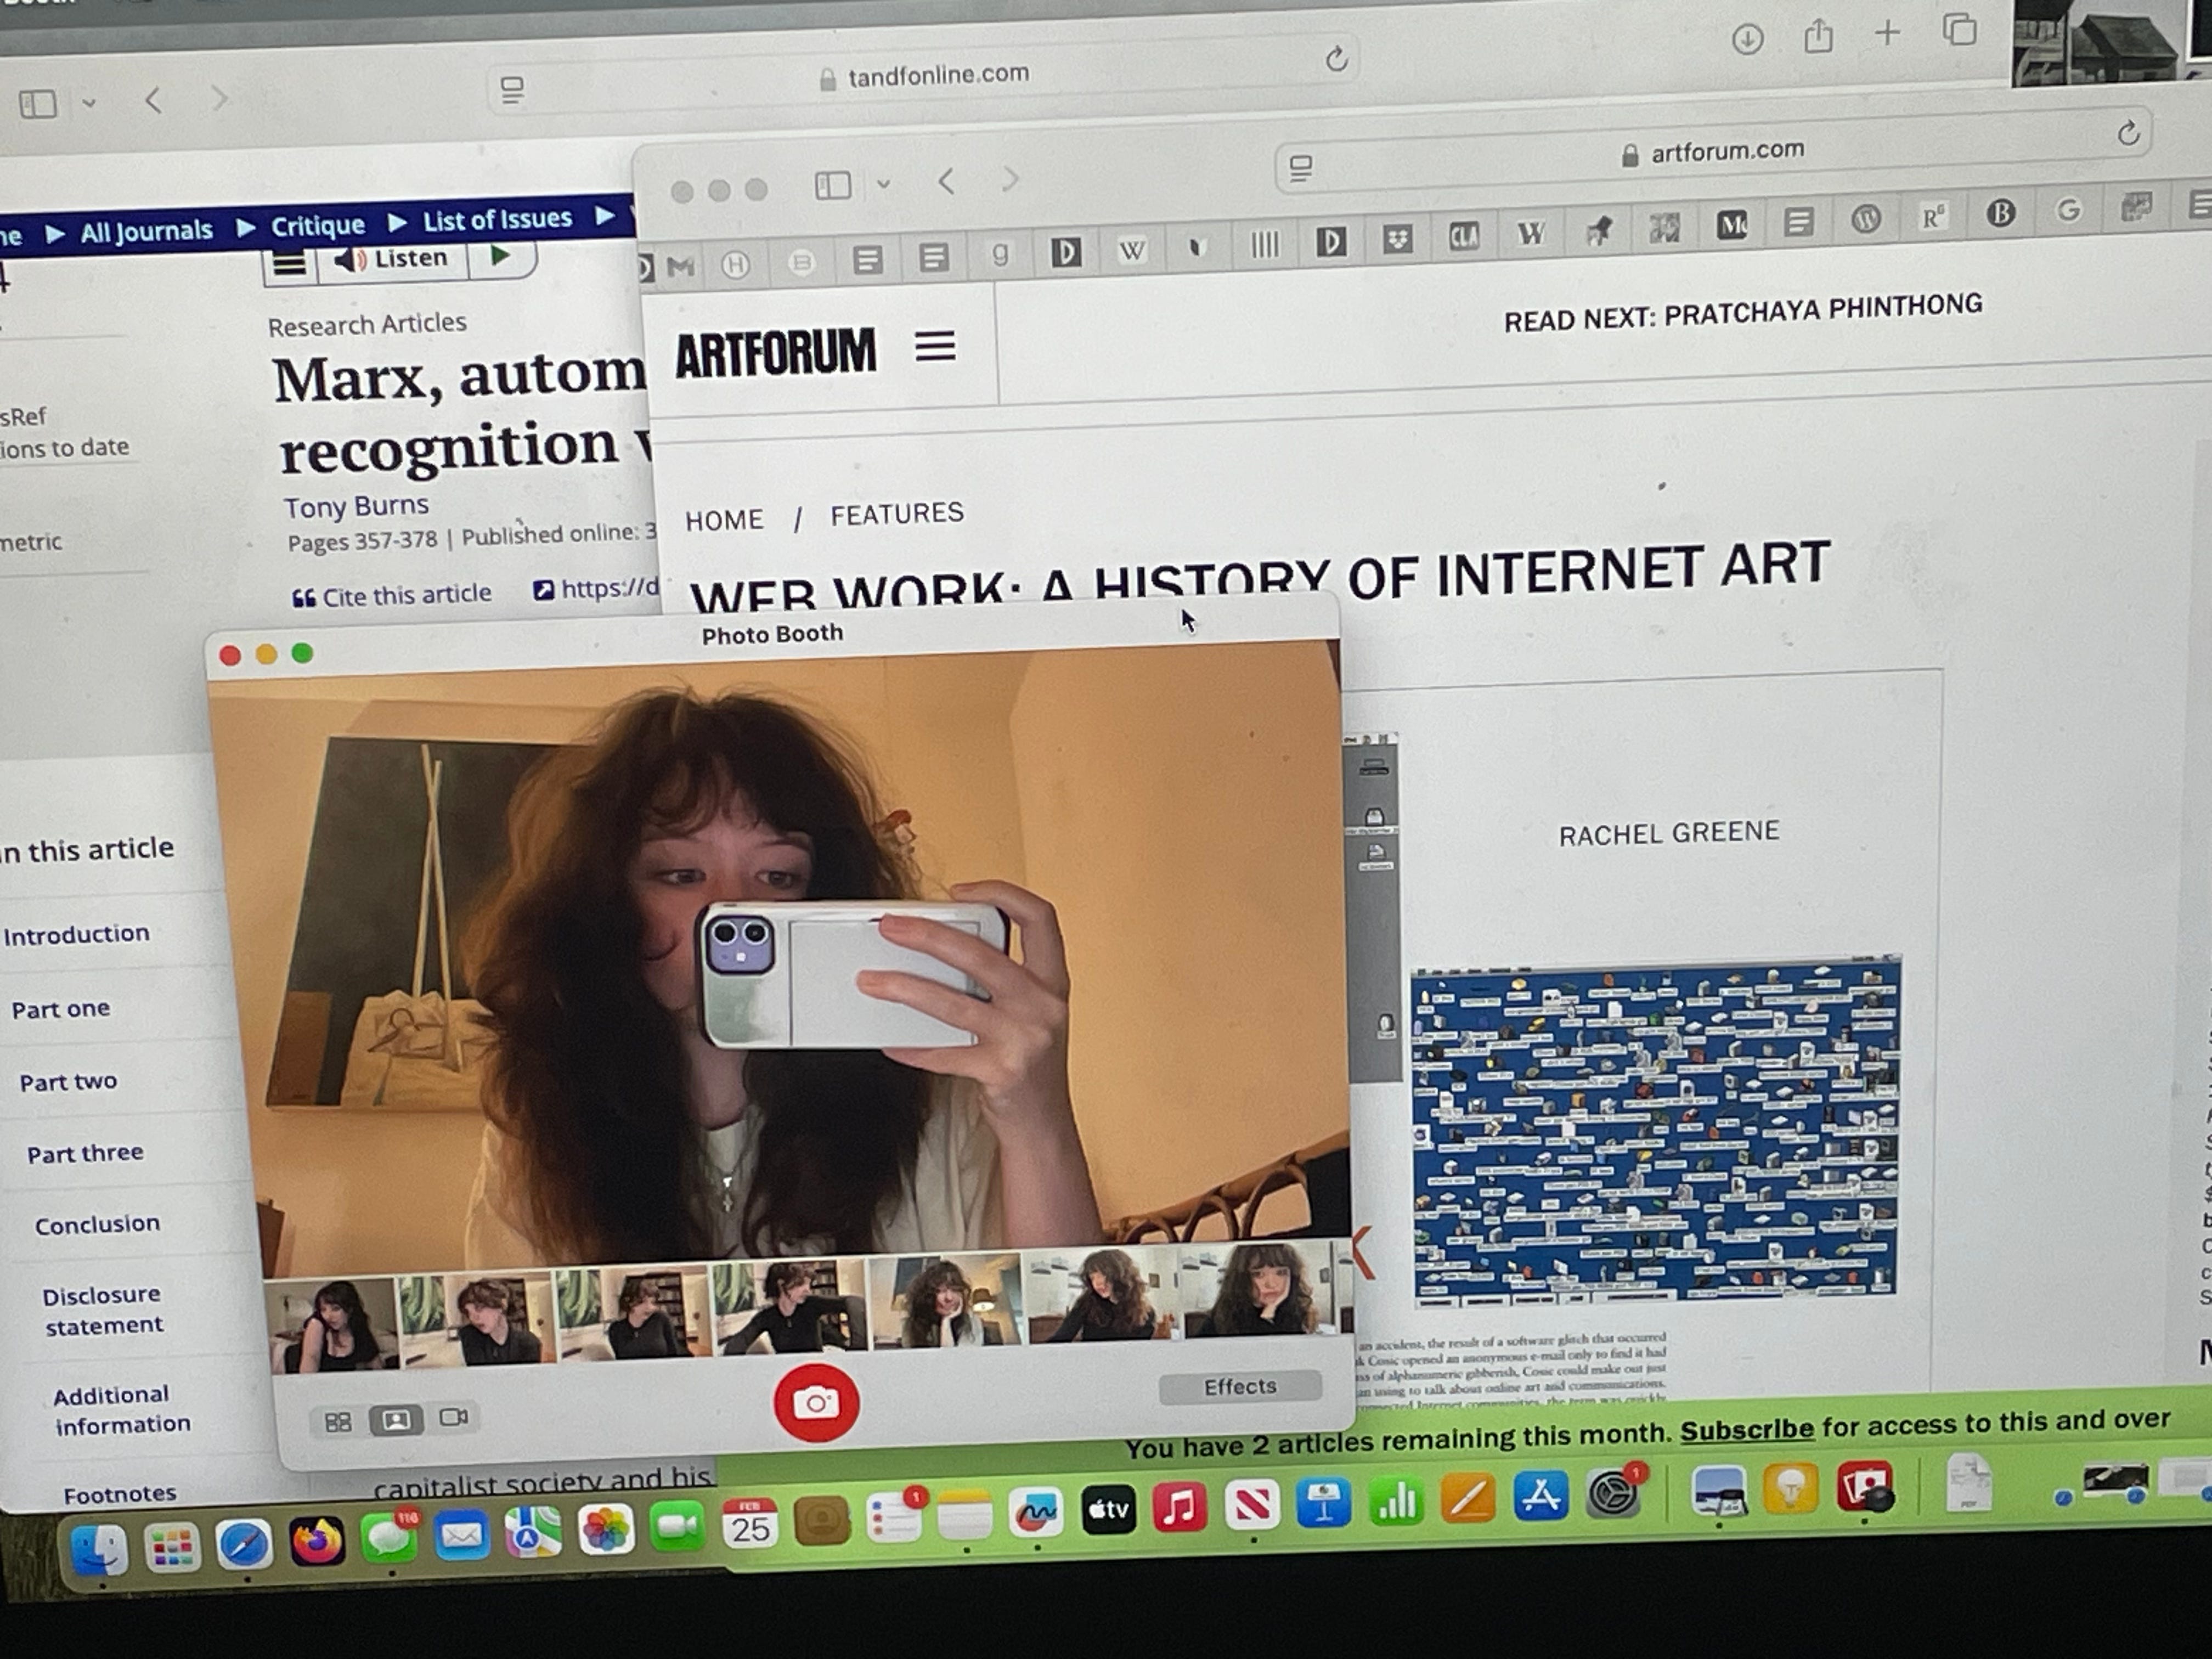Screen dimensions: 2212x1659
Task: Add a new tab in tandfonline Safari window
Action: (1887, 33)
